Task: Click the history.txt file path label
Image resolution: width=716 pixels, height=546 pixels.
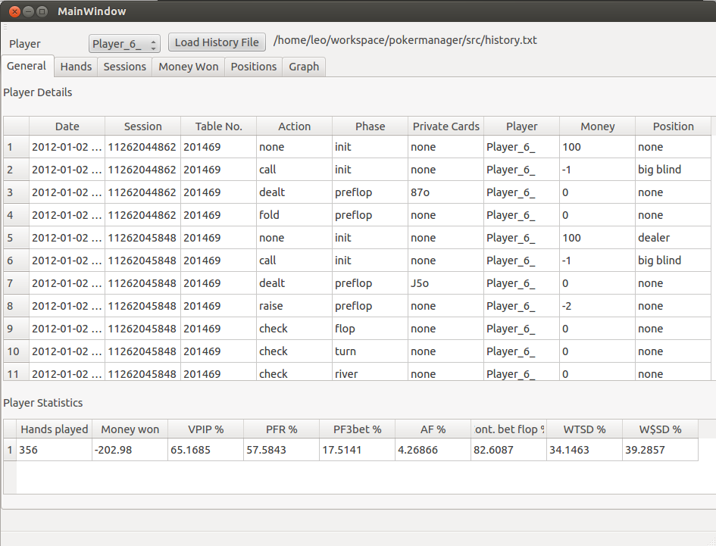Action: [405, 40]
